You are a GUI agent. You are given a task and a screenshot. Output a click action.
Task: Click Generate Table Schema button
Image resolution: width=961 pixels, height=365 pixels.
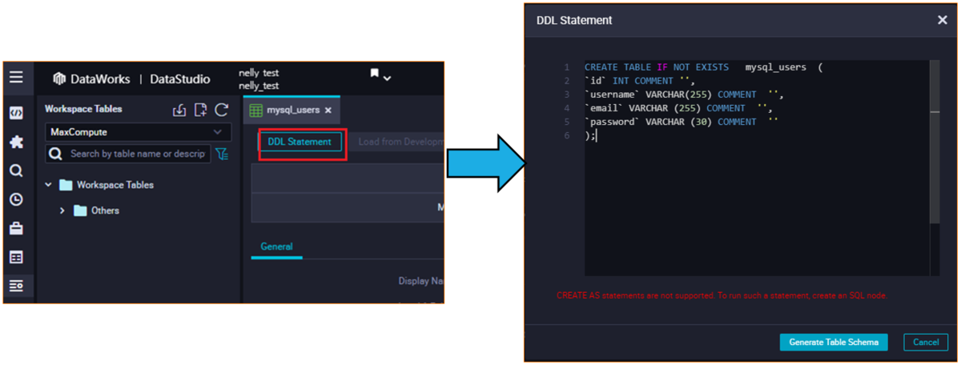[x=834, y=342]
